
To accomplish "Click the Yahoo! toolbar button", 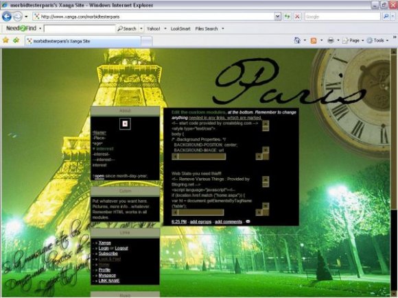I will point(154,29).
